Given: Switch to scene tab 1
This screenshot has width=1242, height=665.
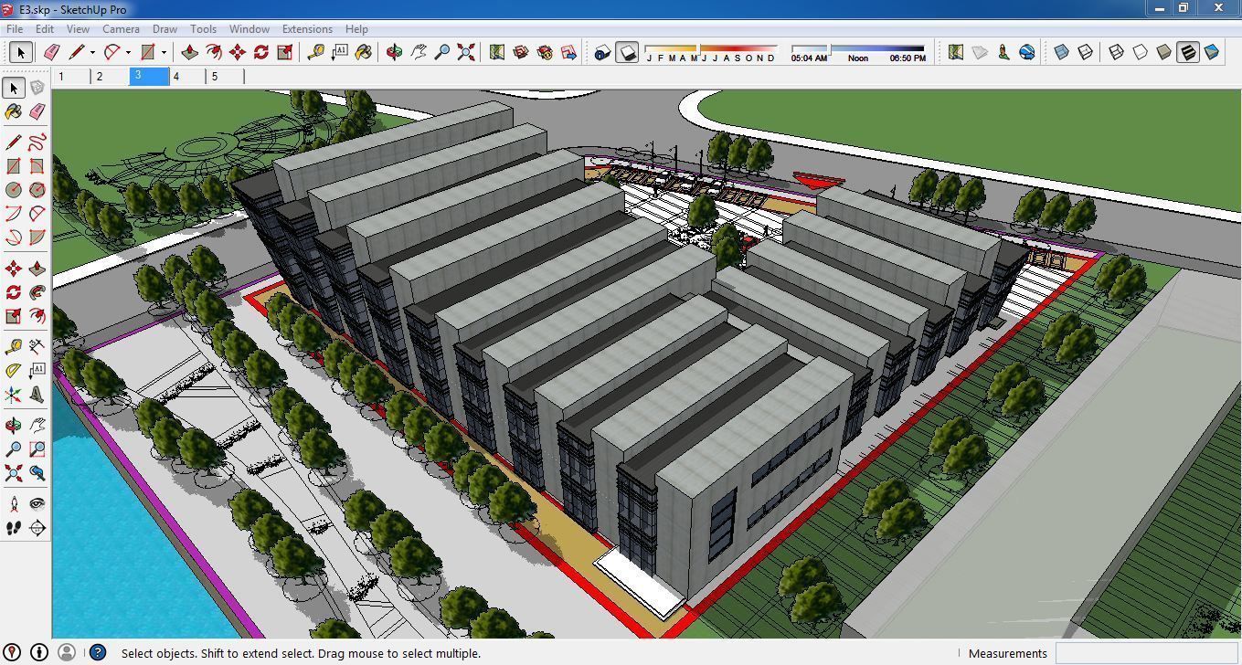Looking at the screenshot, I should click(x=72, y=77).
